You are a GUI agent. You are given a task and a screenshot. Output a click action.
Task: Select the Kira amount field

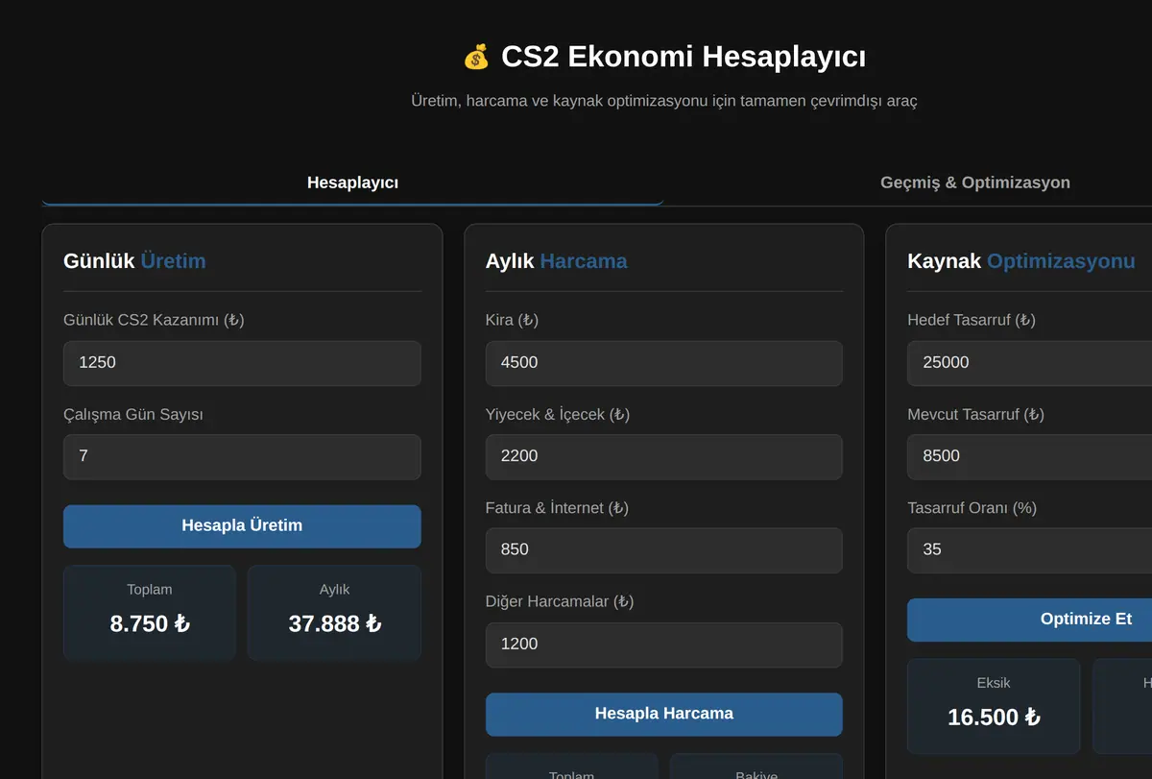tap(664, 363)
